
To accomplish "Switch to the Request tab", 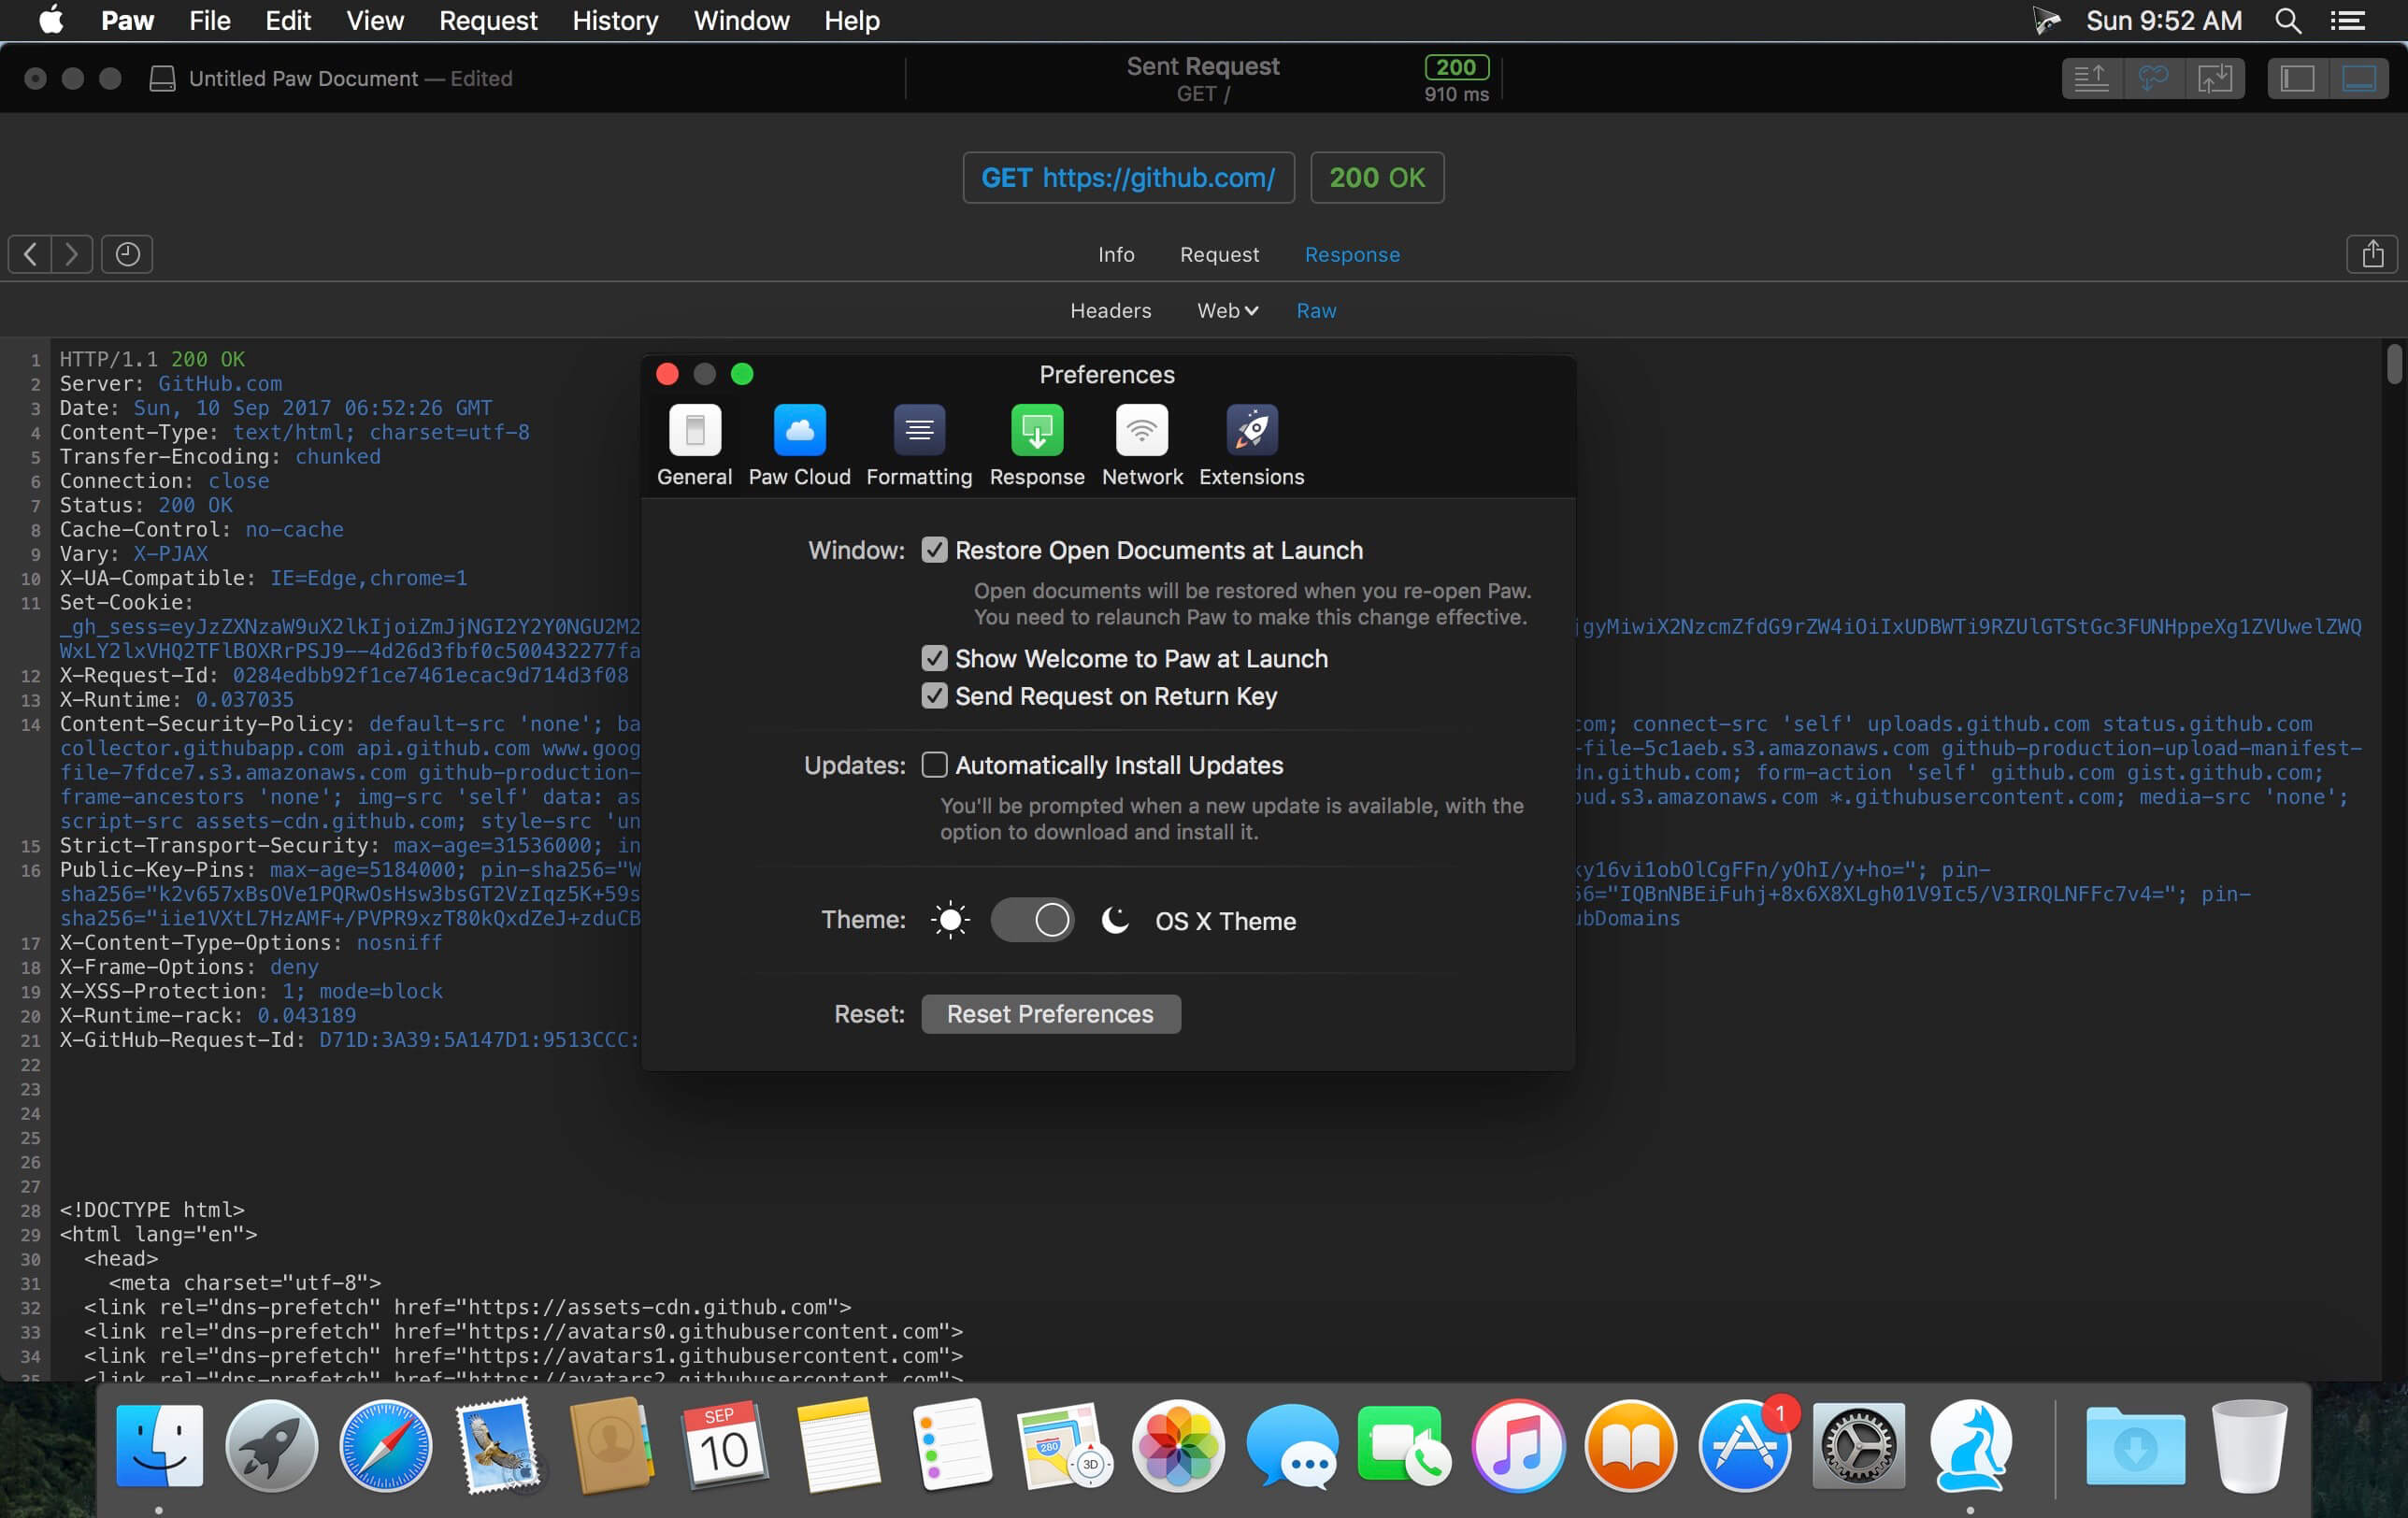I will coord(1219,254).
